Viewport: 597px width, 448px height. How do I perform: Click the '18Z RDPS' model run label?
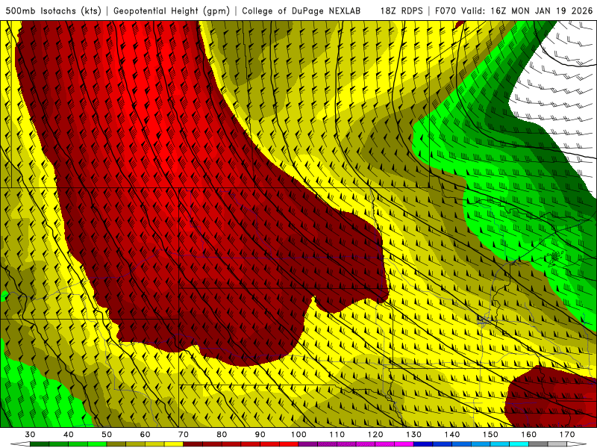pos(401,11)
